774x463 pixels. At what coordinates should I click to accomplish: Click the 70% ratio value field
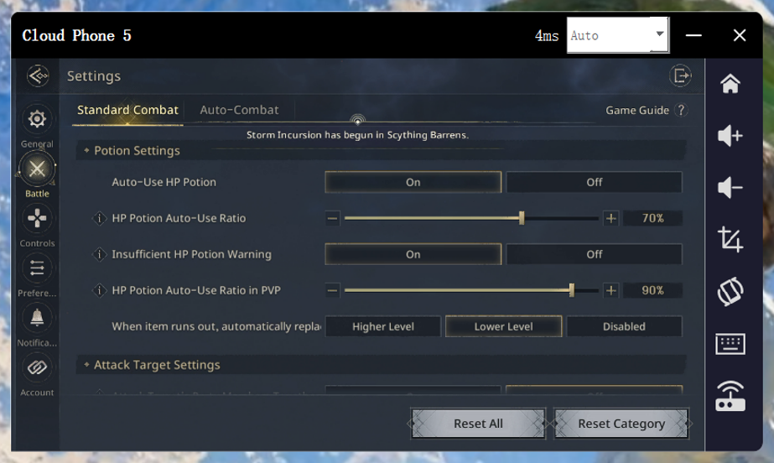pyautogui.click(x=653, y=218)
